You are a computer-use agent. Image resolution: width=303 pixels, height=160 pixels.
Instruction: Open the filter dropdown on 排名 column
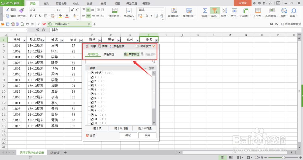pos(156,40)
